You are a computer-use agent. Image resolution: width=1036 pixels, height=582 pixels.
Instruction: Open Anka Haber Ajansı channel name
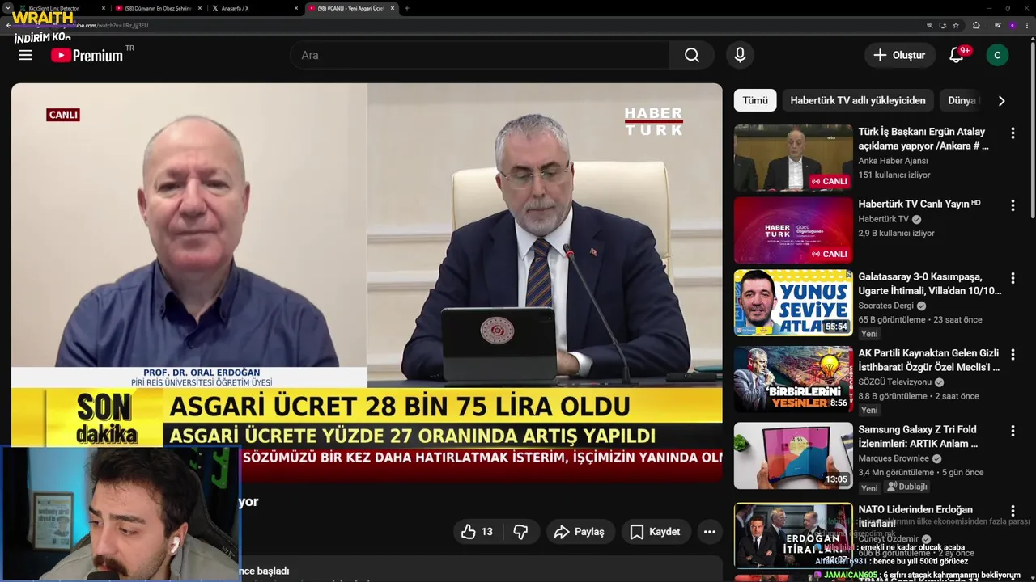tap(893, 161)
